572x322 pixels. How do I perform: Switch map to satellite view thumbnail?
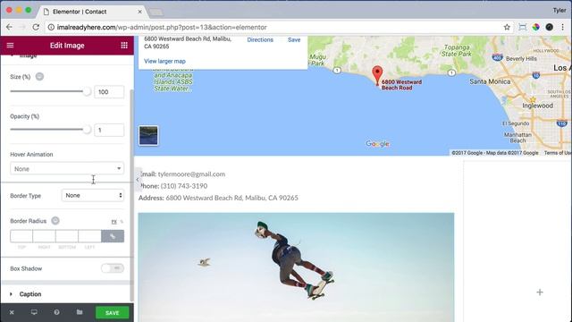[x=148, y=135]
